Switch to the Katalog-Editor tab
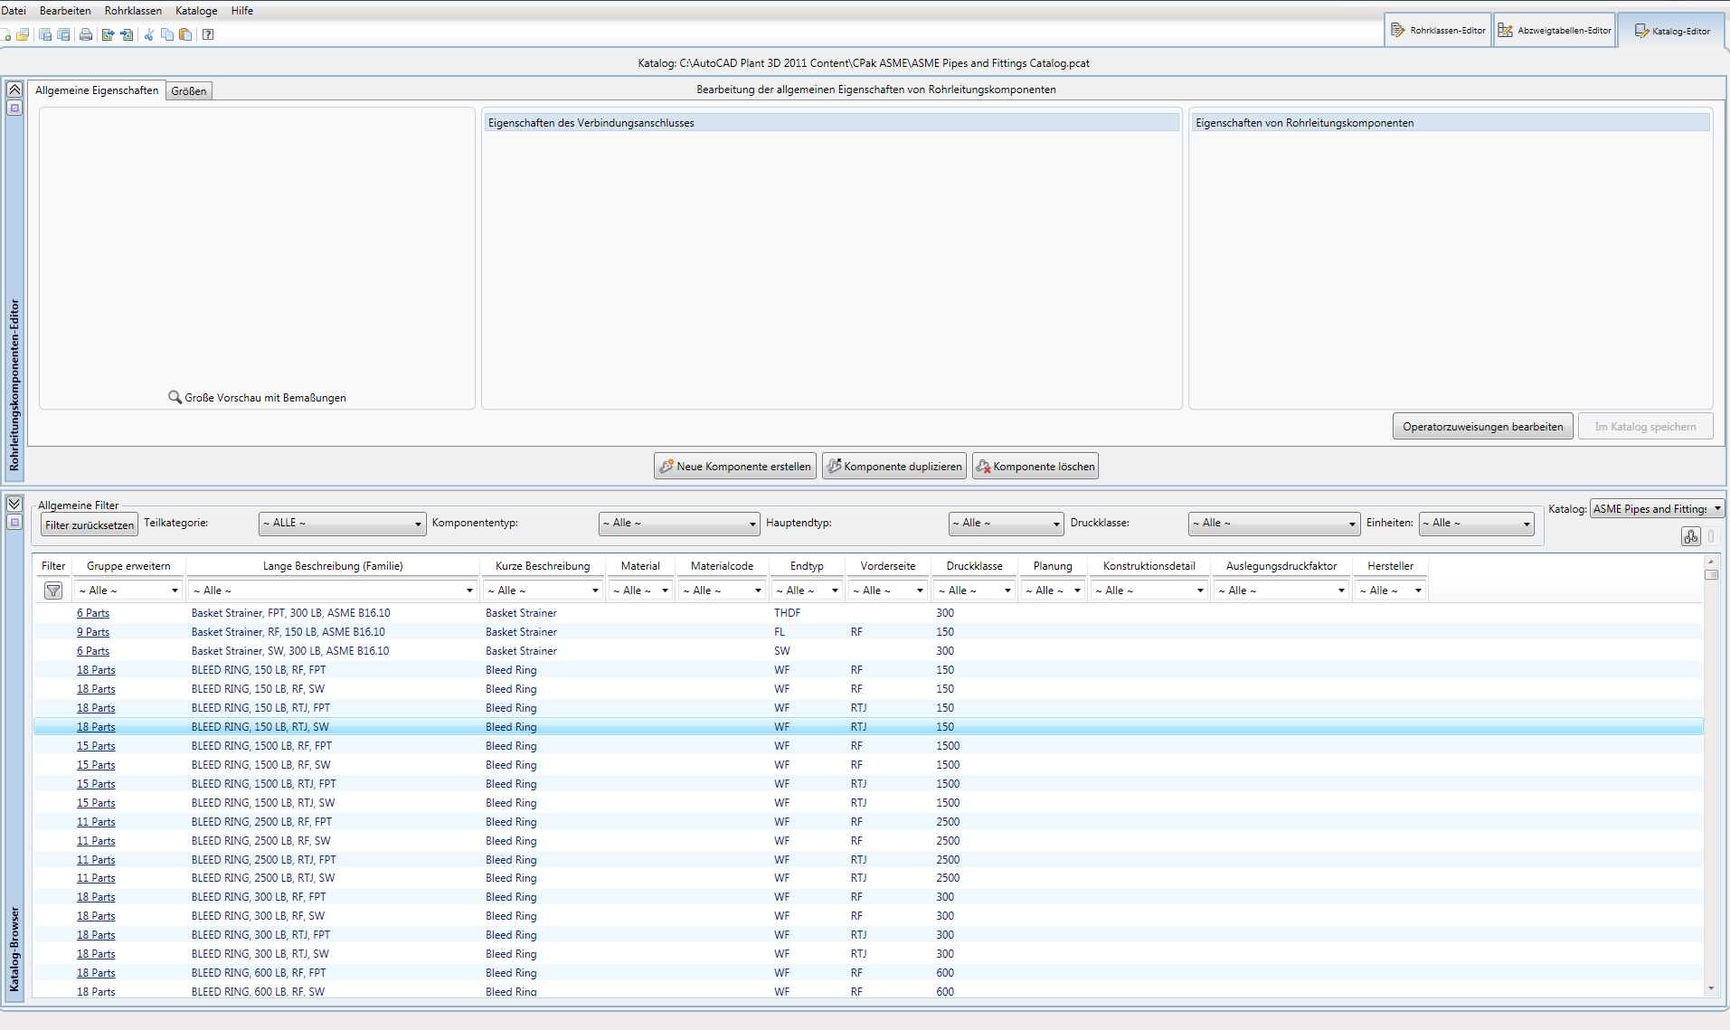 1671,31
